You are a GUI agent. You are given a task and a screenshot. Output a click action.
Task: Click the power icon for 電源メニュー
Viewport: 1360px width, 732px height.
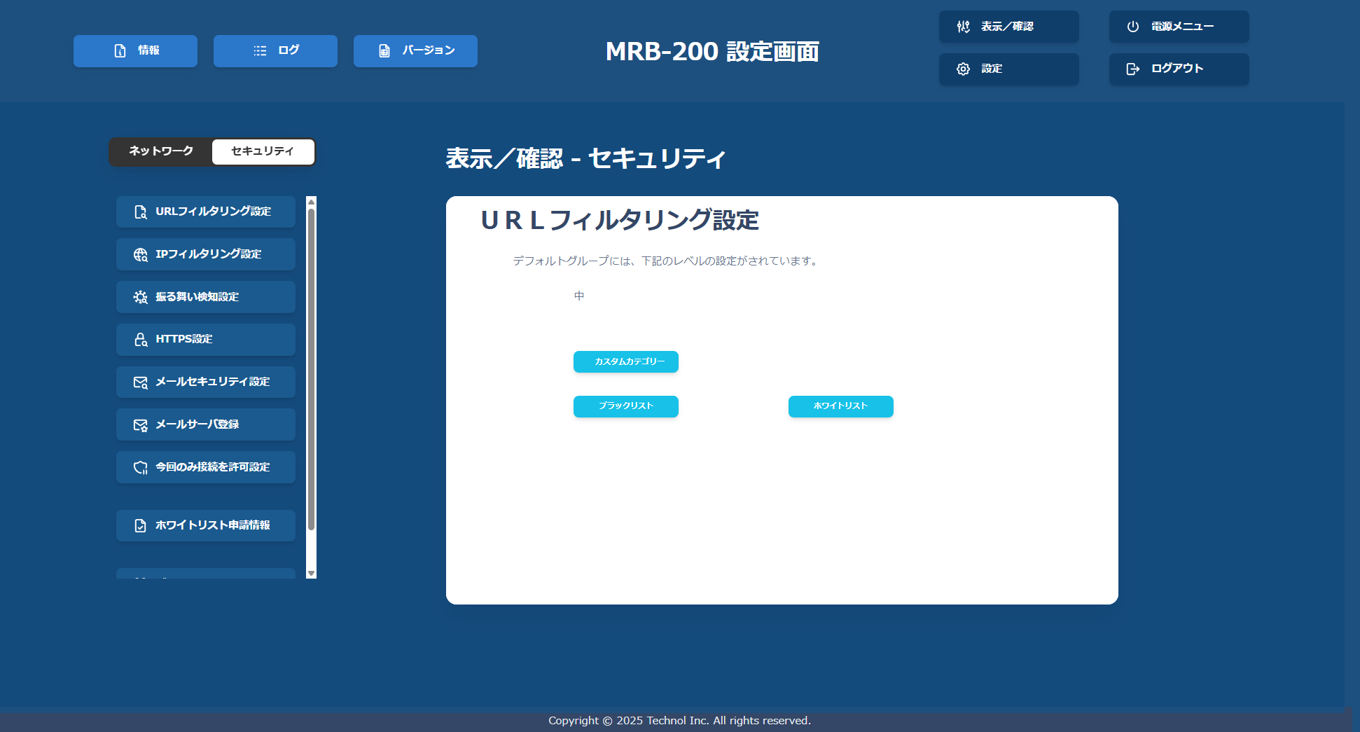click(1132, 27)
